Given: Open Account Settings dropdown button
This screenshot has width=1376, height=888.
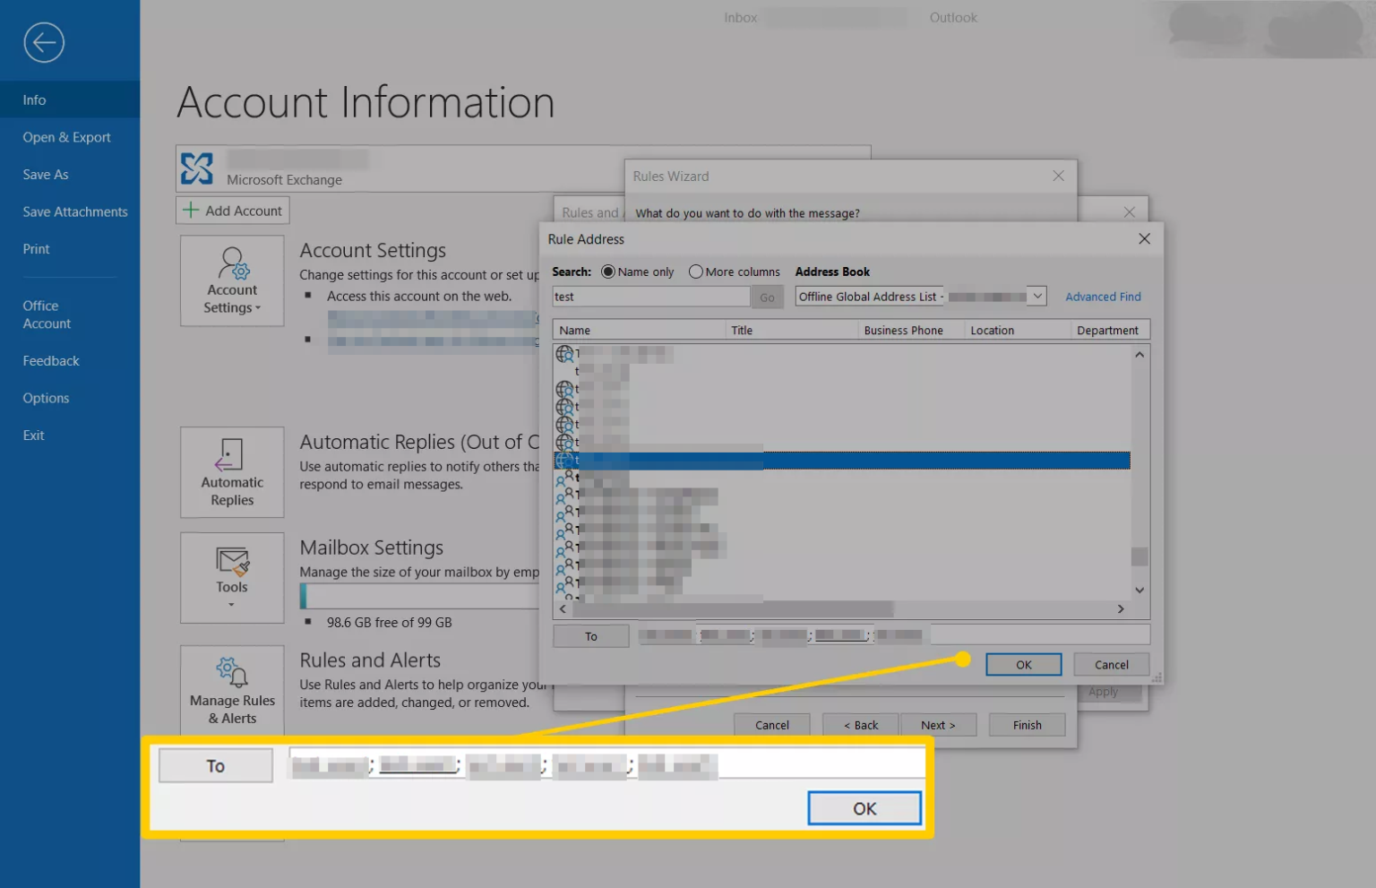Looking at the screenshot, I should tap(232, 280).
